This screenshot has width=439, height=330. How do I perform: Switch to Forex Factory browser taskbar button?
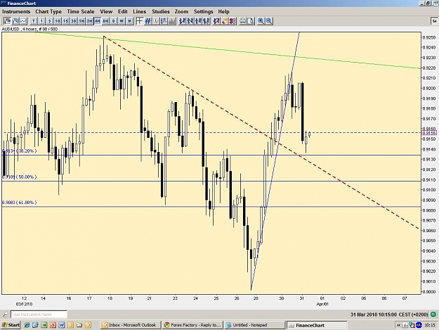[193, 325]
